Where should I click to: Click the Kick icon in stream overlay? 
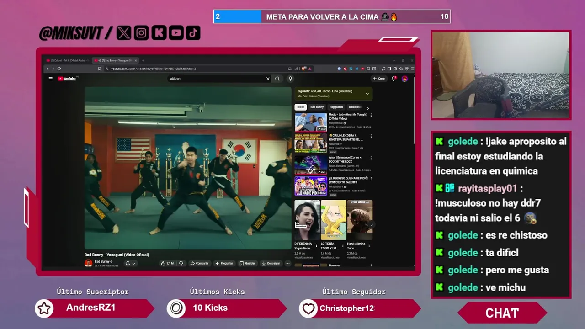159,32
